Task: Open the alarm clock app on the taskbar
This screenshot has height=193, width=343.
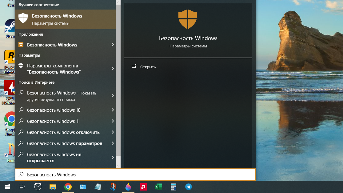Action: coord(38,187)
